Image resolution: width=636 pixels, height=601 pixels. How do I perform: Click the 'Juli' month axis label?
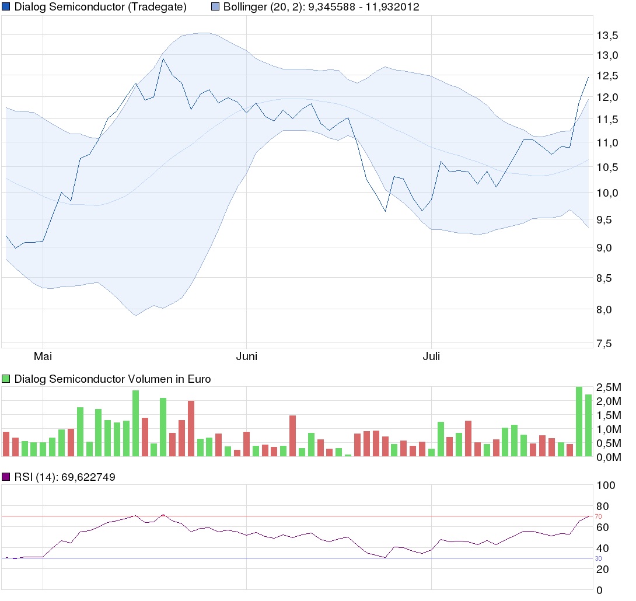(431, 356)
